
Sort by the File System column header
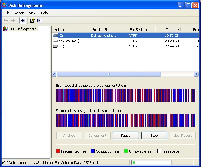pos(141,30)
